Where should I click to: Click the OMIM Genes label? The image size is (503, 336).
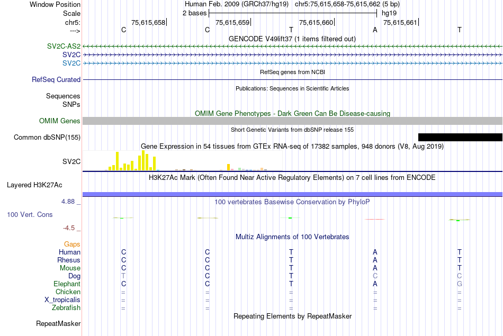59,121
